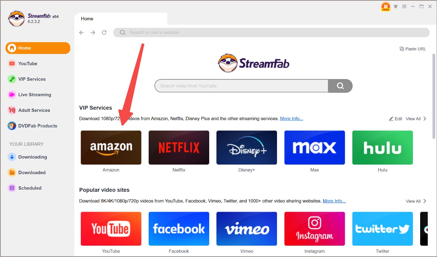Open the Instagram site tile
Viewport: 437px width, 257px height.
click(x=315, y=229)
